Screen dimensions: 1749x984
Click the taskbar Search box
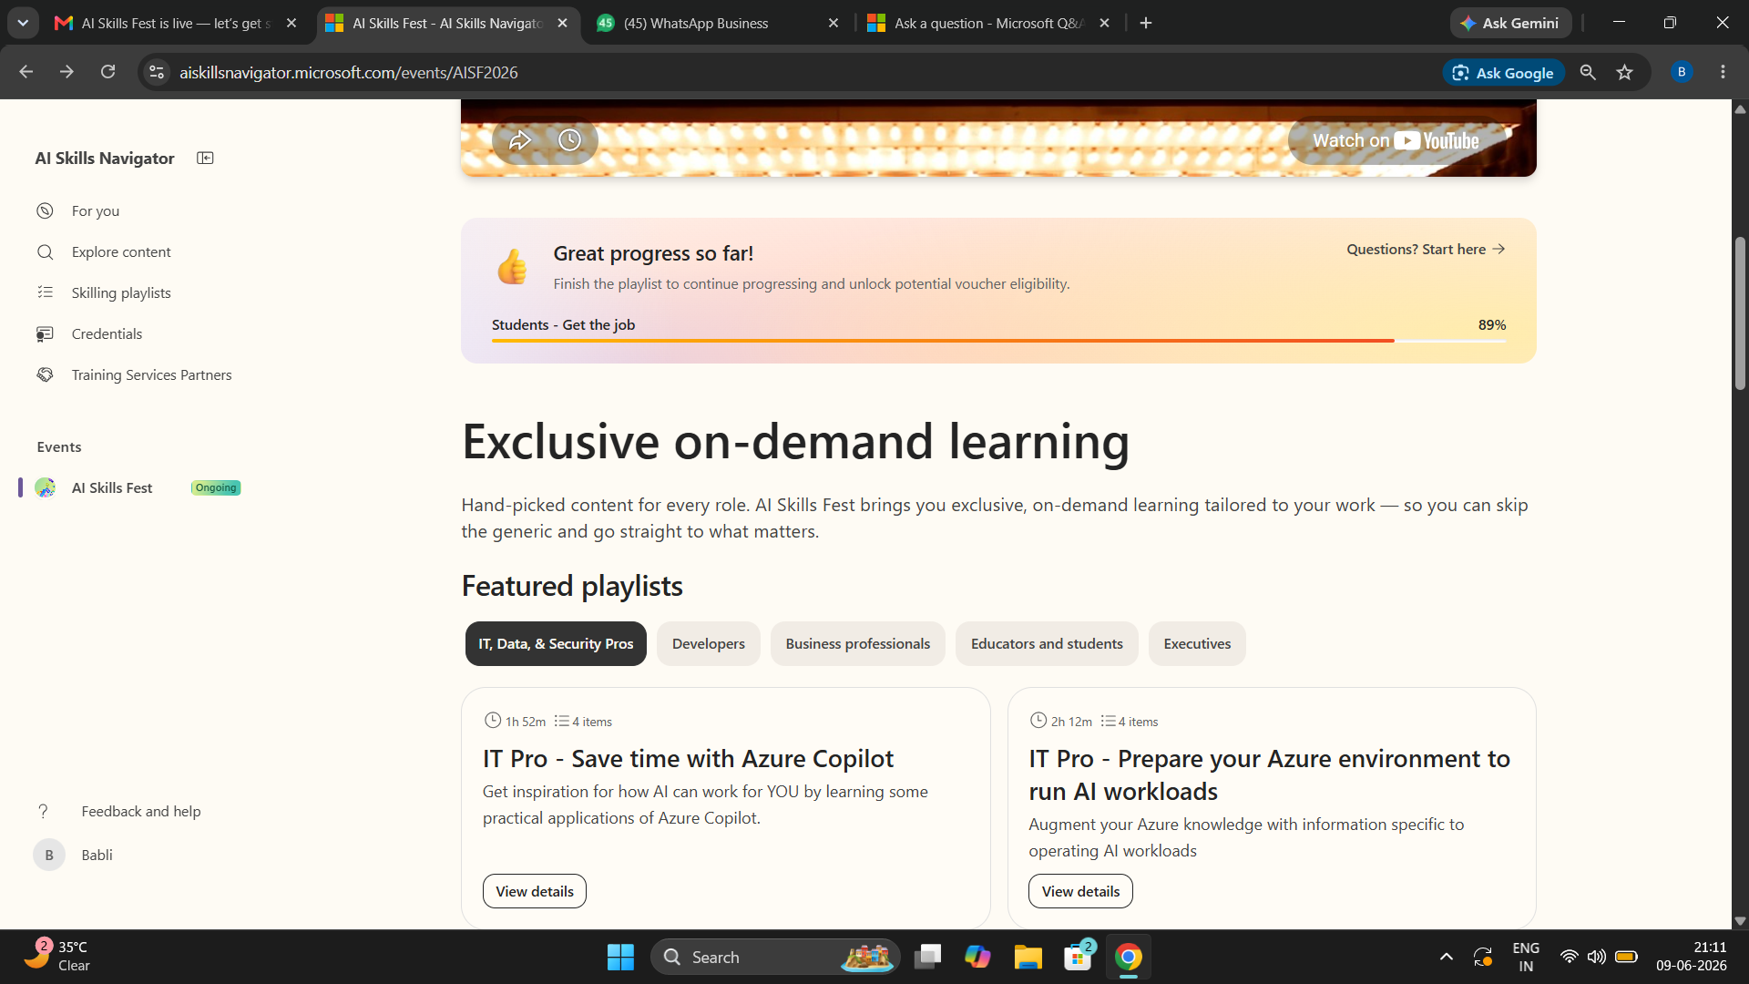[775, 957]
